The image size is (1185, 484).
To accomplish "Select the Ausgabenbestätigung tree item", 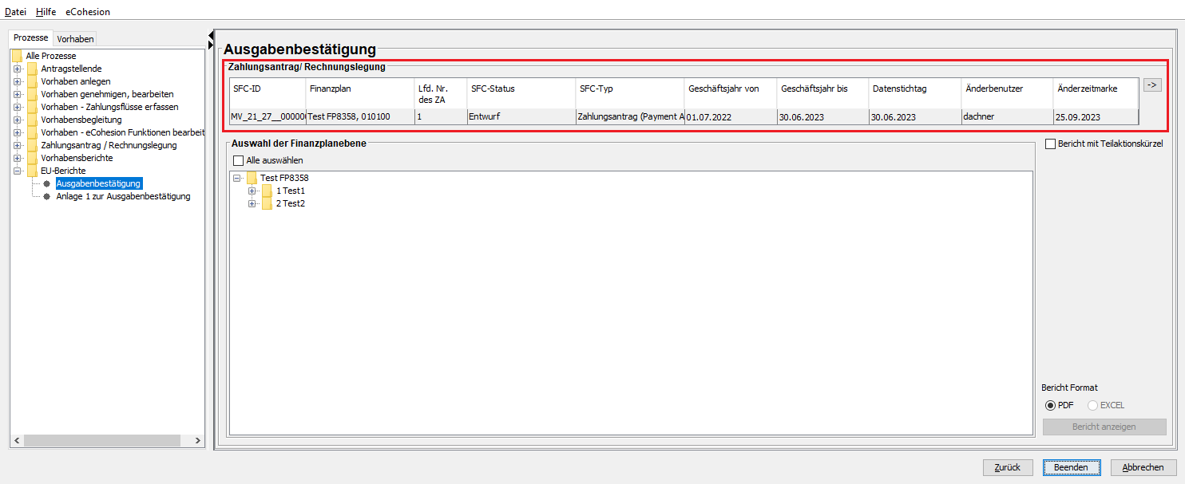I will coord(98,183).
